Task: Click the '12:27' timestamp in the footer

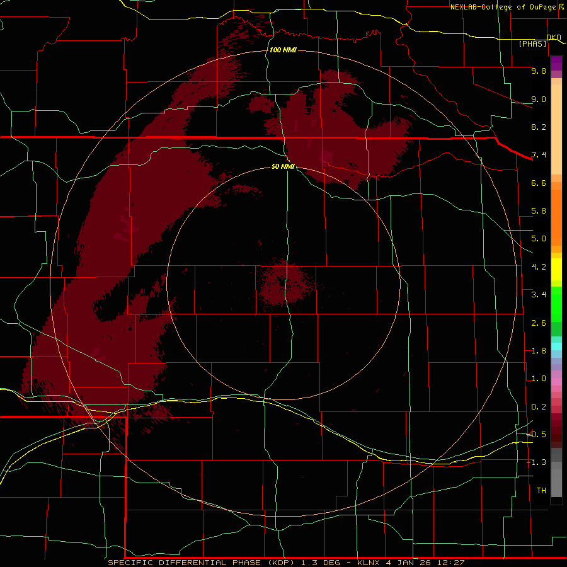Action: coord(452,563)
